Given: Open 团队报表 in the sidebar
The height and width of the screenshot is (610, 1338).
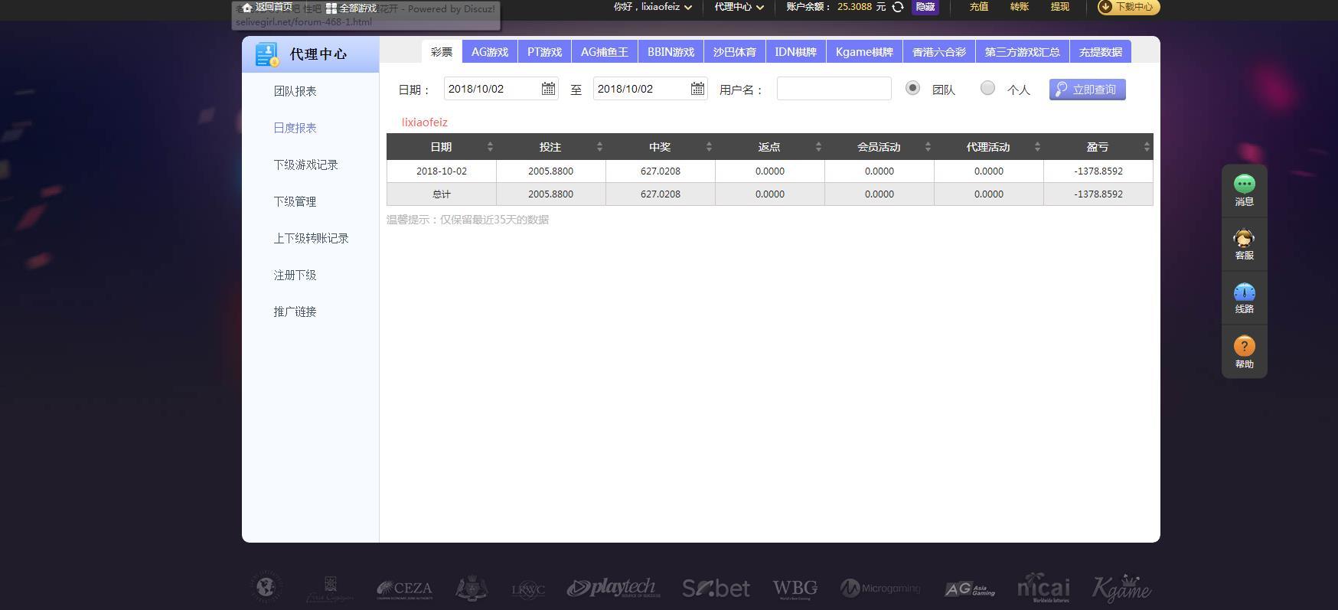Looking at the screenshot, I should (295, 91).
